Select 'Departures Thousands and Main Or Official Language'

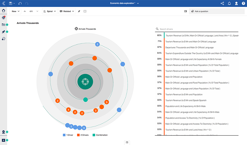tap(197, 47)
